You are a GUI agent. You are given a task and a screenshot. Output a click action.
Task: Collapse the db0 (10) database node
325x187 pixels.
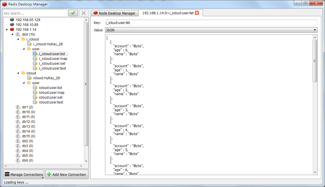click(13, 34)
